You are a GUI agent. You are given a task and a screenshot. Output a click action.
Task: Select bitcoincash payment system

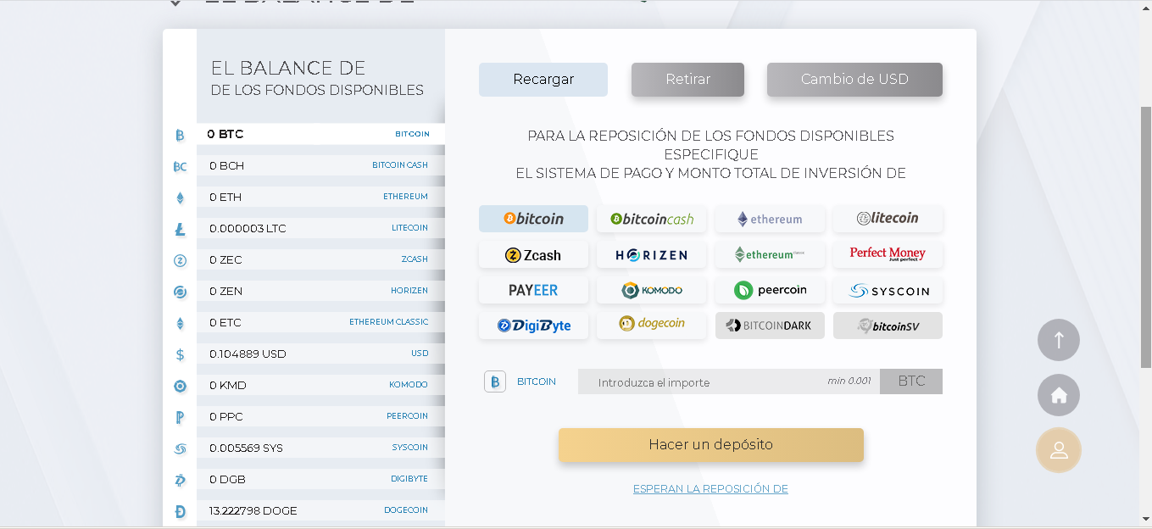tap(651, 219)
